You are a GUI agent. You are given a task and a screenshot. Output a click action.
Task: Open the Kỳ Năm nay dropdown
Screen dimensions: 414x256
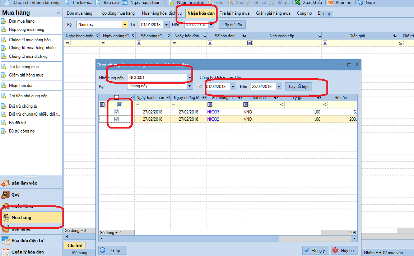tap(125, 24)
